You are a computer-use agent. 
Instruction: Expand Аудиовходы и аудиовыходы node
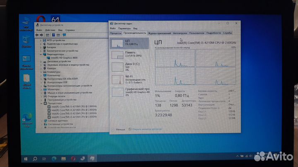[x=41, y=44]
